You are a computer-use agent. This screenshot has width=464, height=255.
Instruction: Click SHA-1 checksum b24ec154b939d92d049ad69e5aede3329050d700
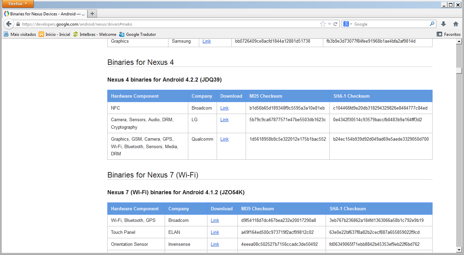381,139
